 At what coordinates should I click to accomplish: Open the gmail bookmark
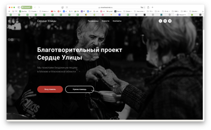pos(109,12)
